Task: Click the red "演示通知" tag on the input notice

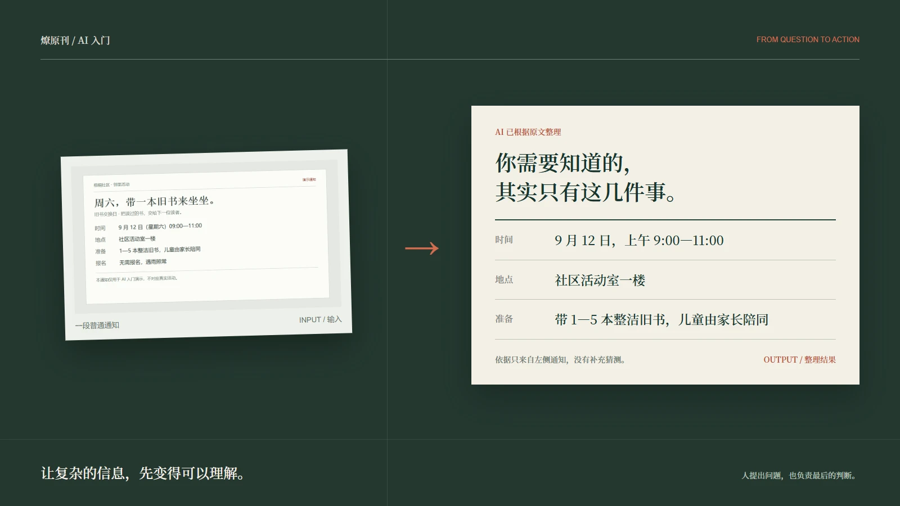Action: click(309, 180)
